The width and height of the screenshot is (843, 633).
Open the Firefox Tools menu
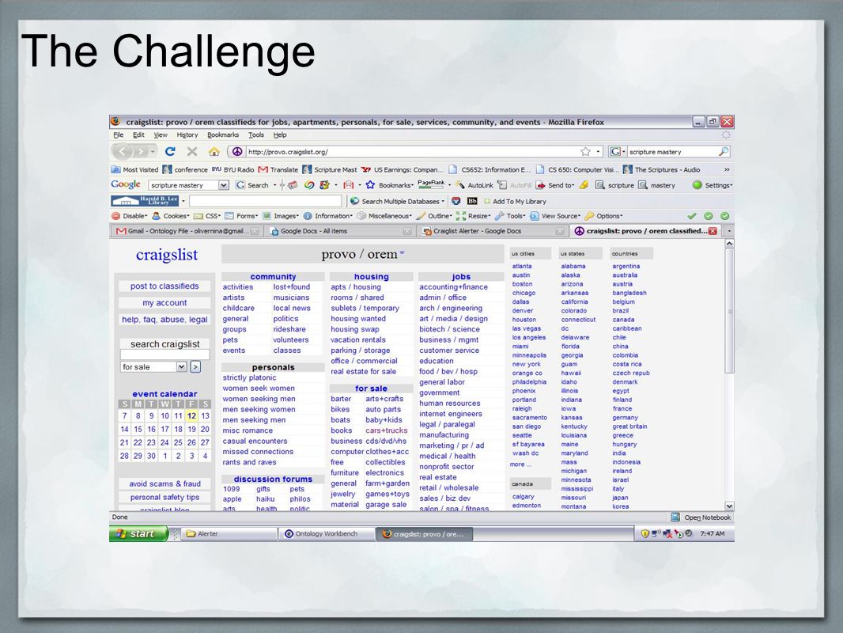pyautogui.click(x=256, y=135)
